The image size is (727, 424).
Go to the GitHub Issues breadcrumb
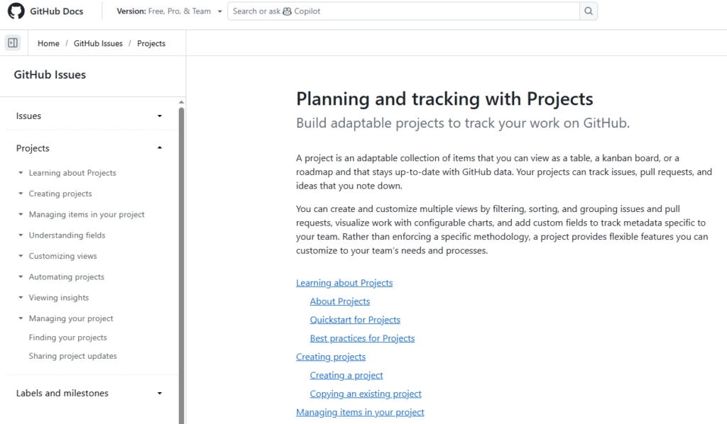[98, 43]
